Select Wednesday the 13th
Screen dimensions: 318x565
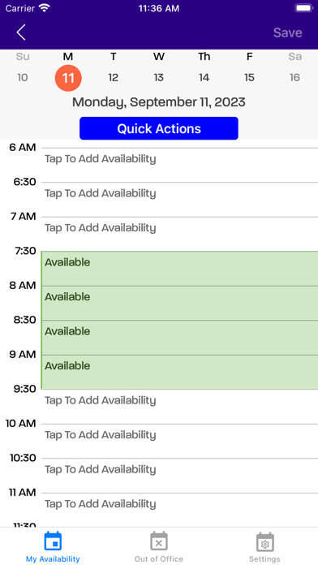[159, 78]
